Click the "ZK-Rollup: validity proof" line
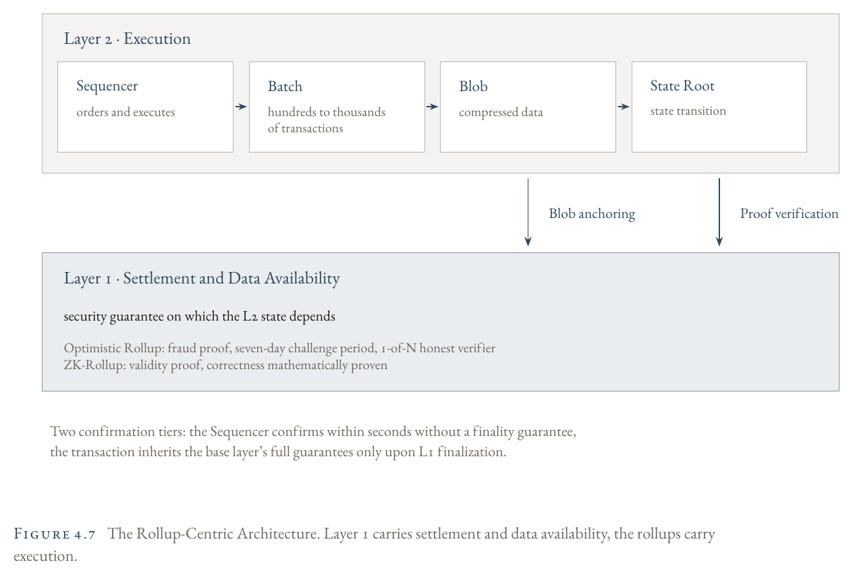This screenshot has width=853, height=575. (x=225, y=365)
